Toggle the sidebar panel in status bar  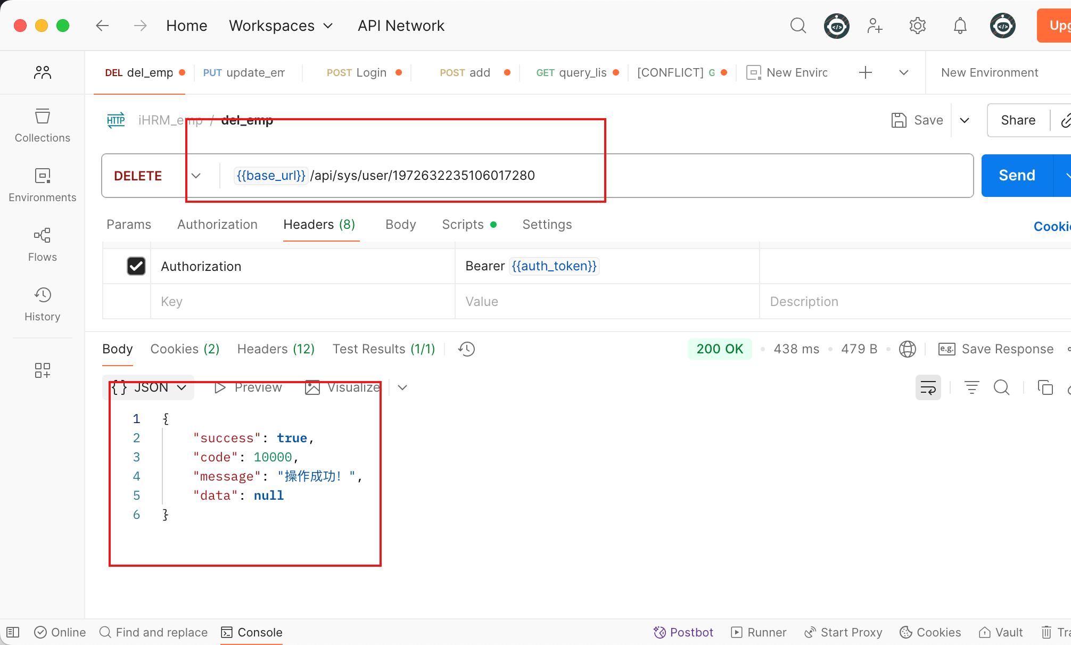click(13, 632)
